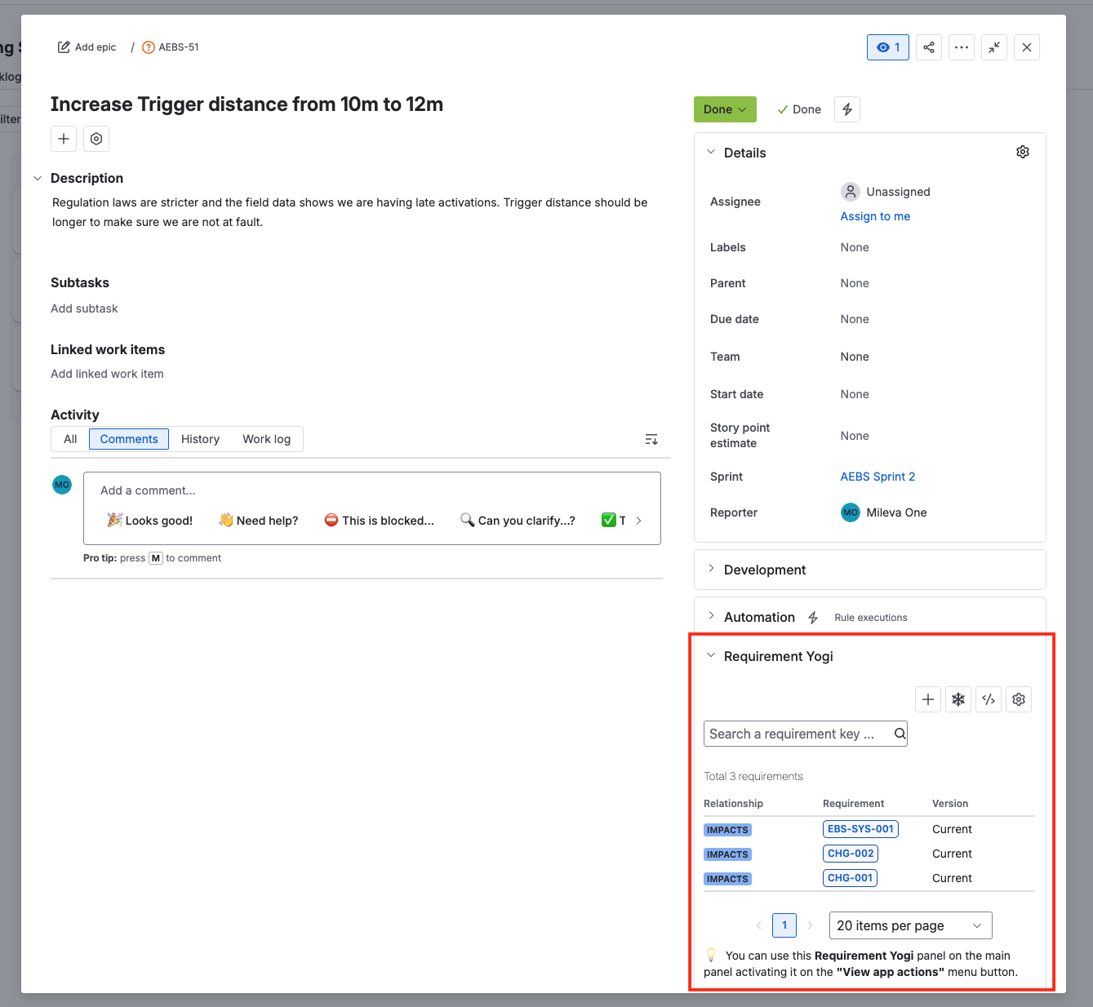Image resolution: width=1093 pixels, height=1007 pixels.
Task: Open the 20 items per page dropdown
Action: 911,925
